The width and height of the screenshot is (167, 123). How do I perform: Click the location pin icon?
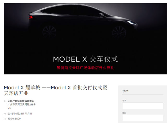tap(5, 101)
